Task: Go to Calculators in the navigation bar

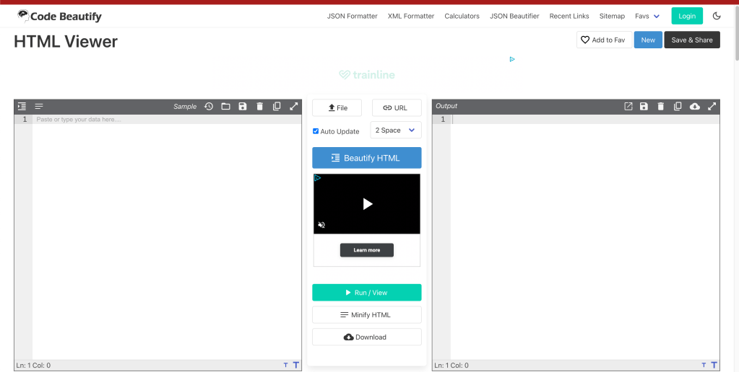Action: click(462, 16)
